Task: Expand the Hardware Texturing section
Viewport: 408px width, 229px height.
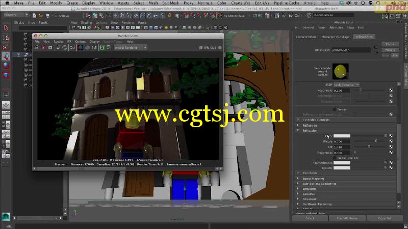Action: click(298, 204)
